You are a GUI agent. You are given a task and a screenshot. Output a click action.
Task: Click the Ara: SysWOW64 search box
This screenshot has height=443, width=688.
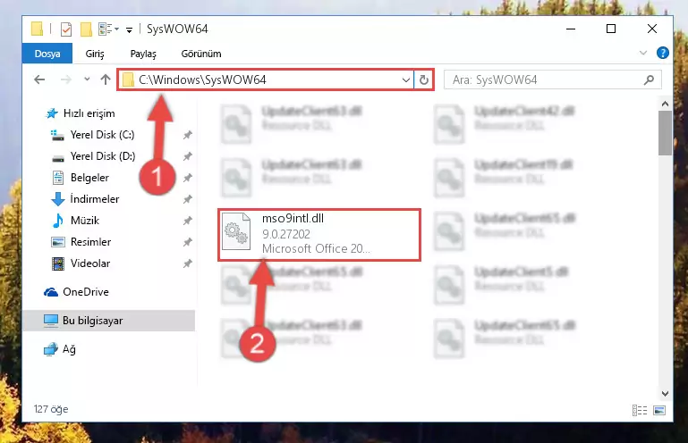pos(552,79)
